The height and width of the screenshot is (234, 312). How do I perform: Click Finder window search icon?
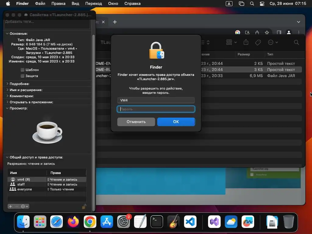pos(296,42)
